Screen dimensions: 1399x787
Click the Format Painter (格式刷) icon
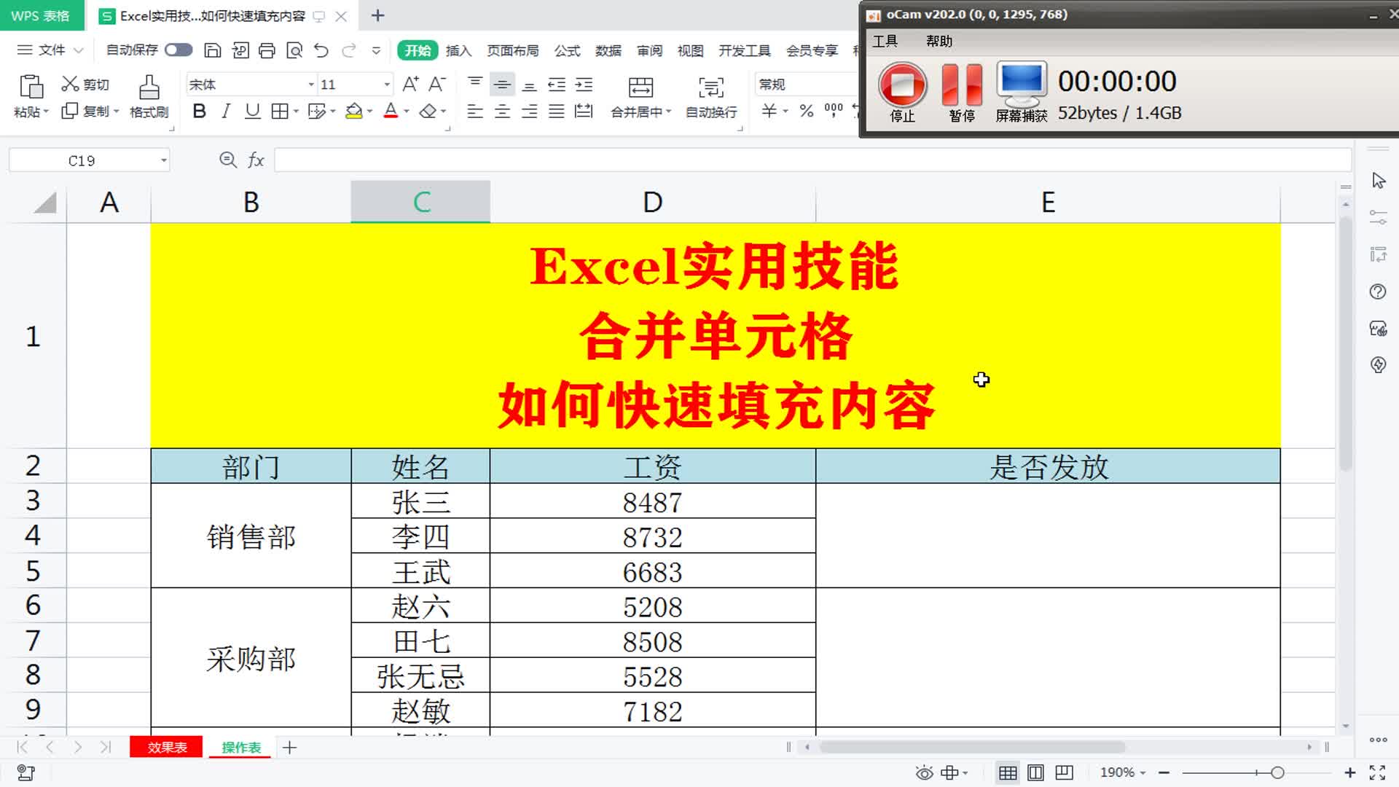tap(149, 88)
